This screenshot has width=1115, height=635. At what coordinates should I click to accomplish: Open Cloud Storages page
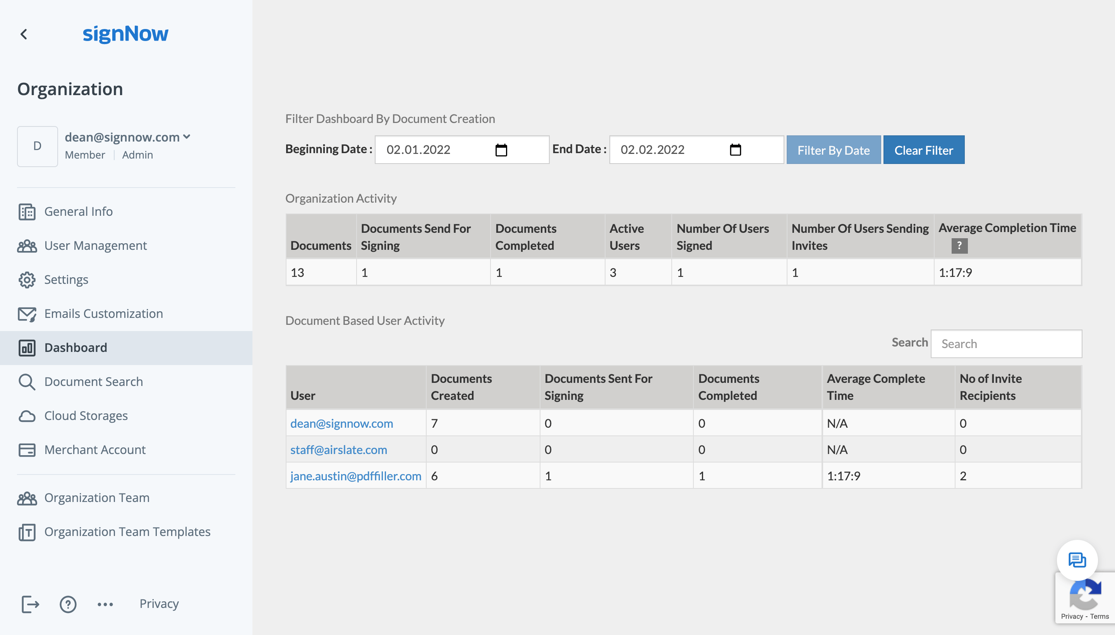(x=86, y=416)
